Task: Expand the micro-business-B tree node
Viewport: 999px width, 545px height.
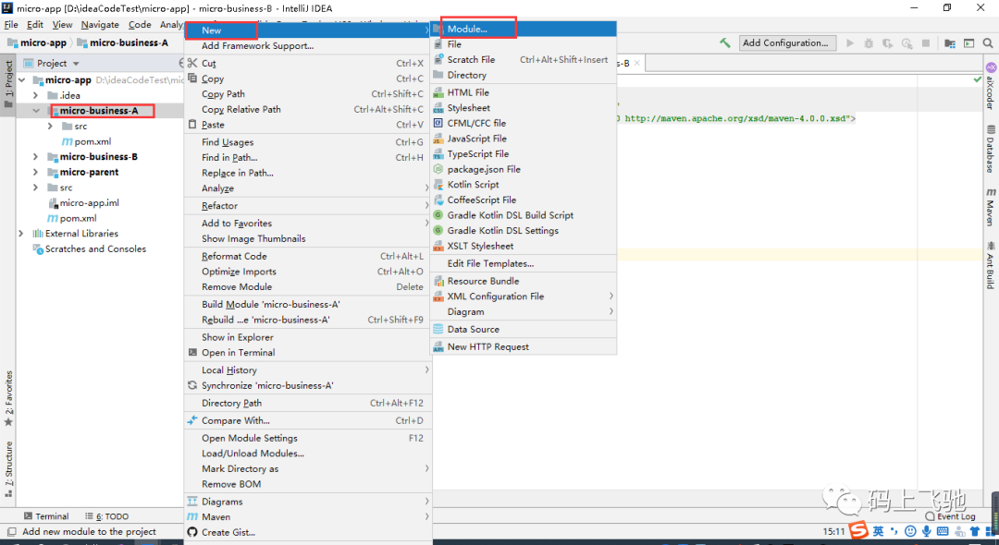Action: pos(36,156)
